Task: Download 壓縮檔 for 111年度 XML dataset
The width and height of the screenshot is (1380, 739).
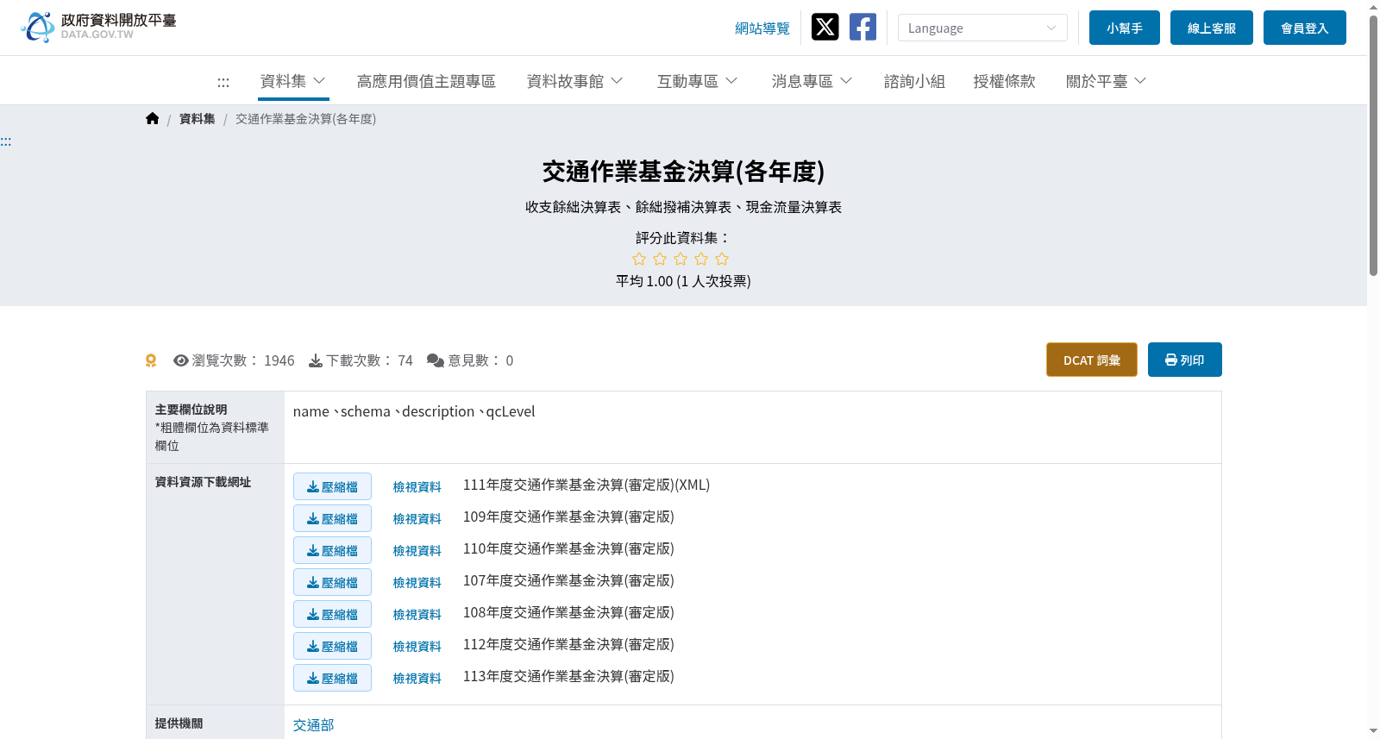Action: click(x=332, y=486)
